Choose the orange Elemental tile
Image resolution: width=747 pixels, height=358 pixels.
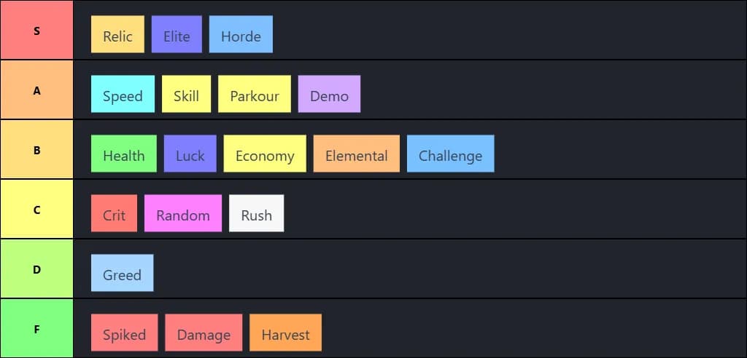point(357,154)
